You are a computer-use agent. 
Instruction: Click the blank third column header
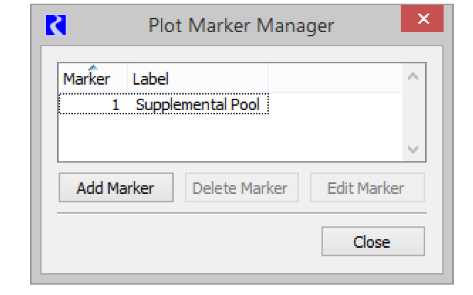click(333, 79)
